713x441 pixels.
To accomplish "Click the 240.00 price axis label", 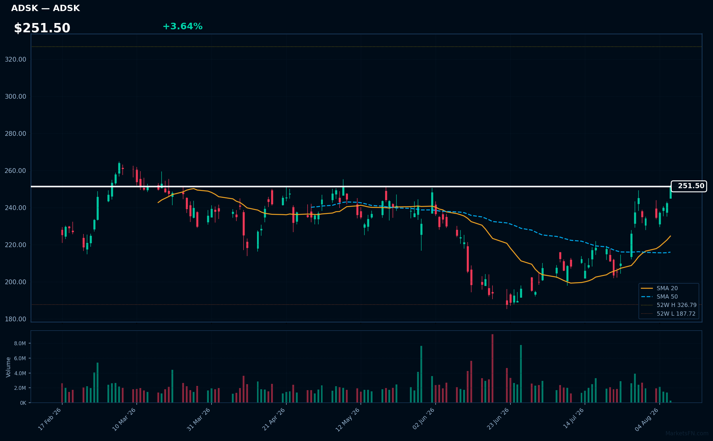I will pos(16,208).
